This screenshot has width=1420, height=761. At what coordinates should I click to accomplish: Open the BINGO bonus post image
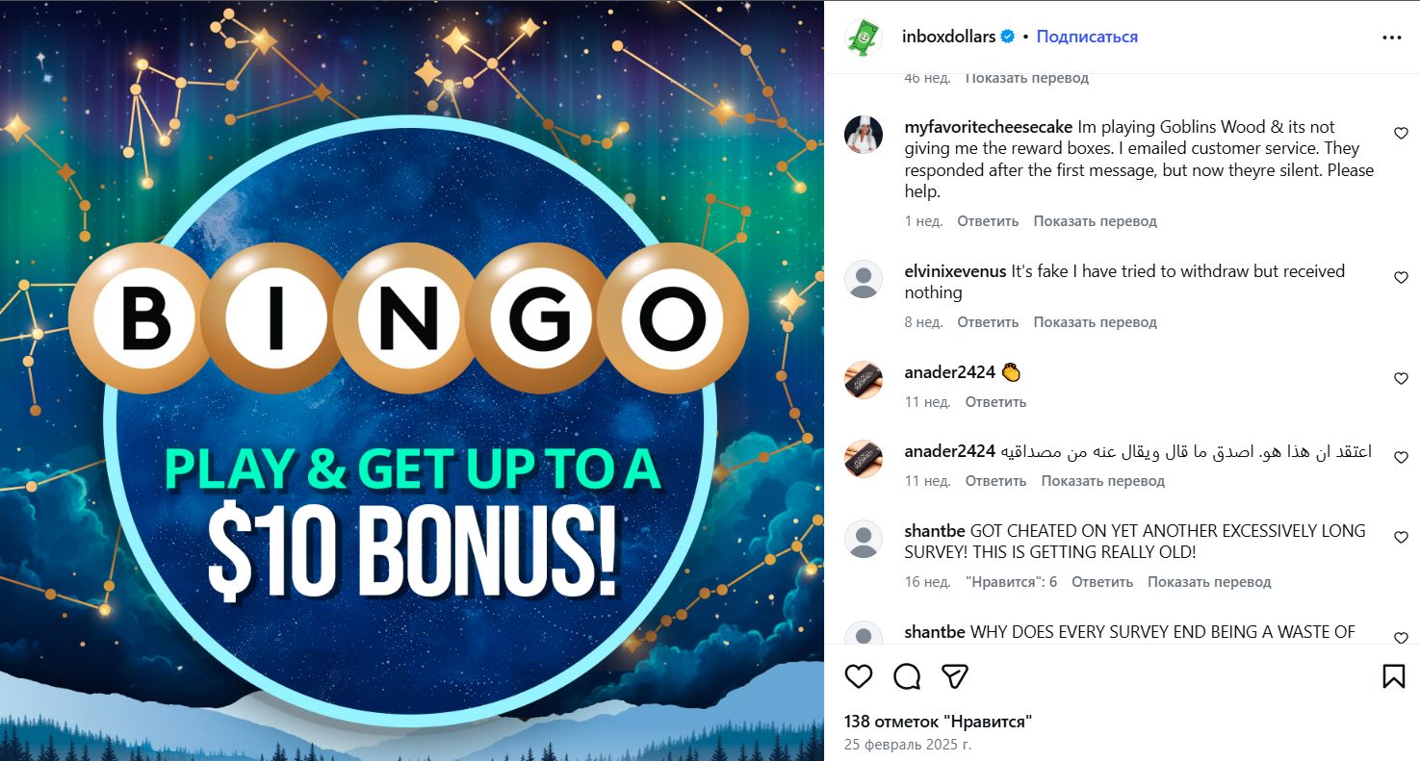tap(412, 381)
